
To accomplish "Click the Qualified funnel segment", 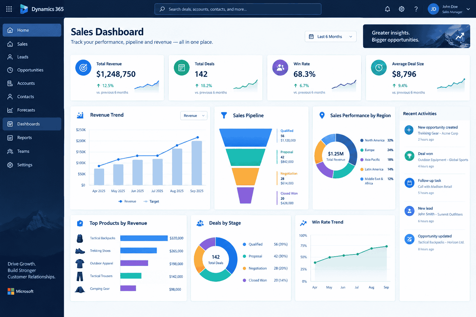I will point(245,138).
